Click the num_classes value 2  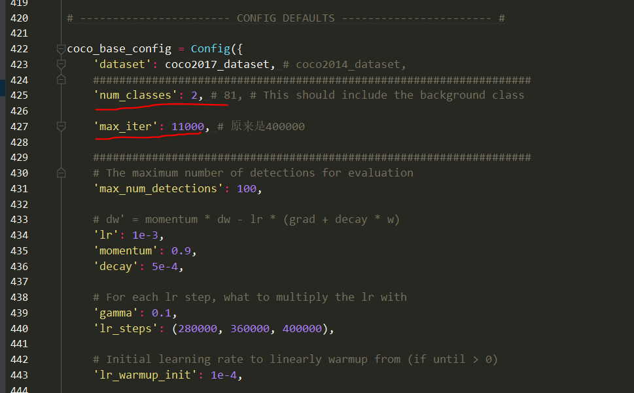click(x=194, y=95)
